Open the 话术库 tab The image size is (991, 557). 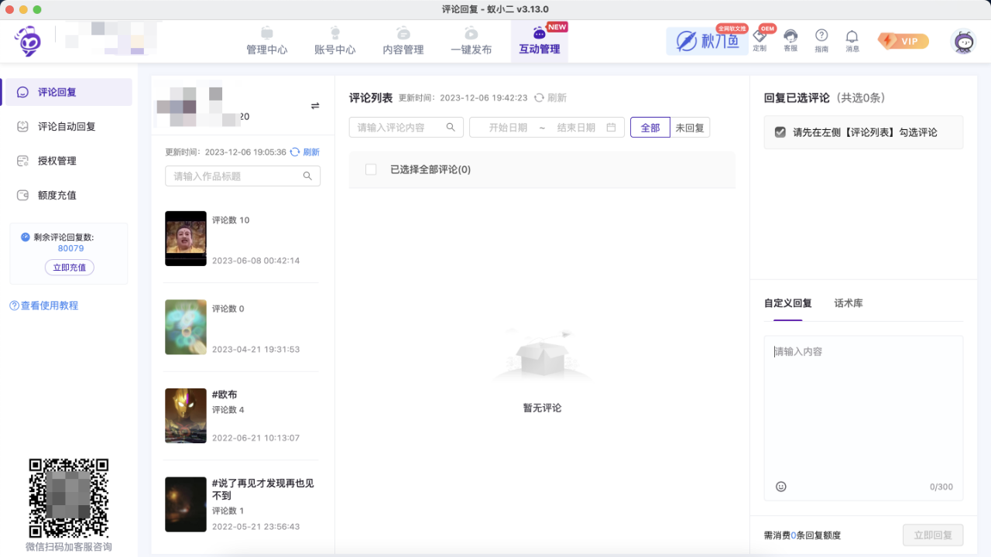(849, 303)
